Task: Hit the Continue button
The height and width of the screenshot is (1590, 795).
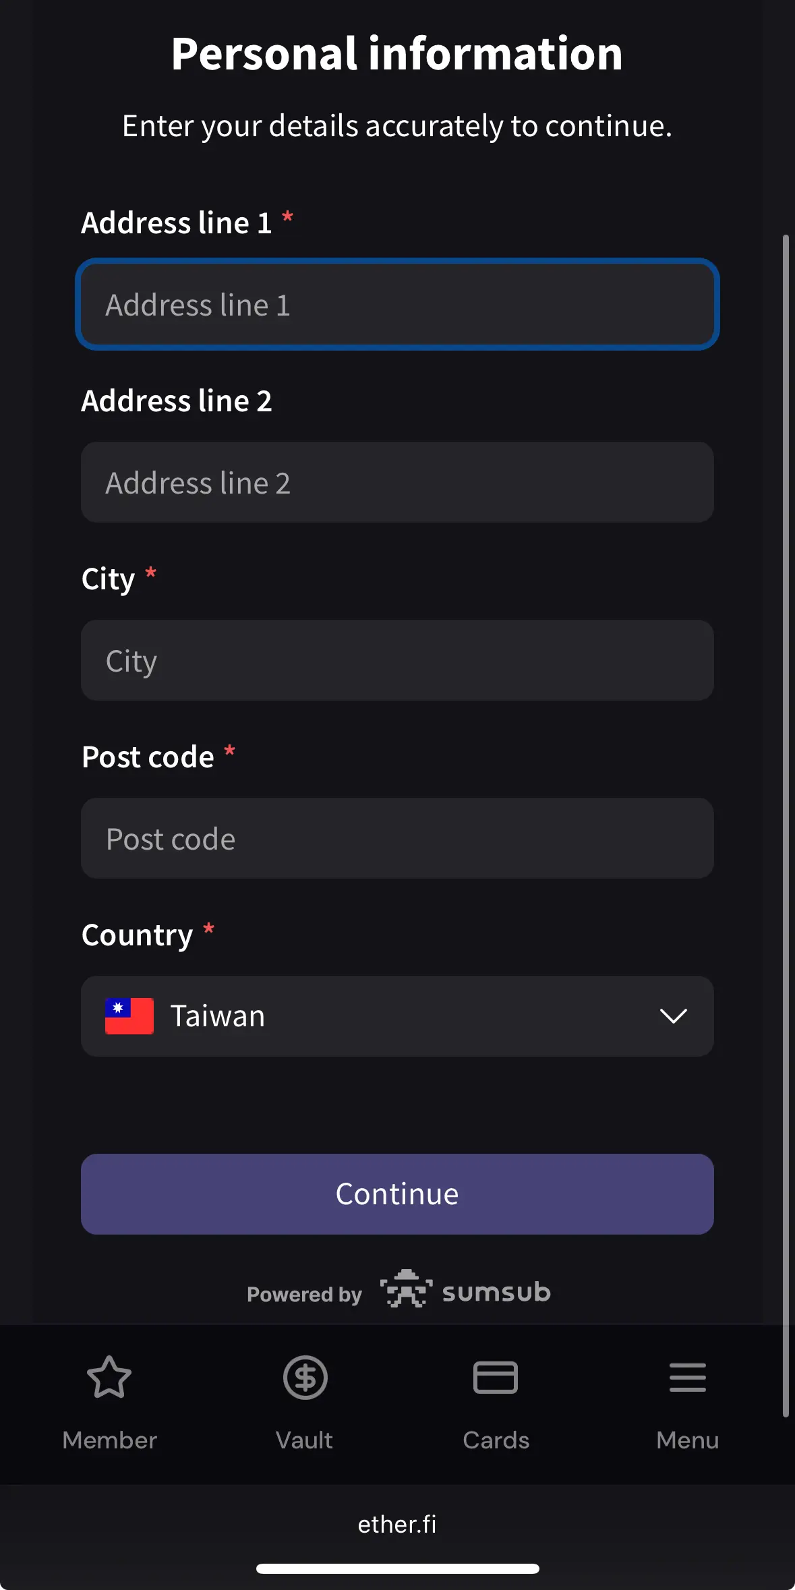Action: pos(397,1194)
